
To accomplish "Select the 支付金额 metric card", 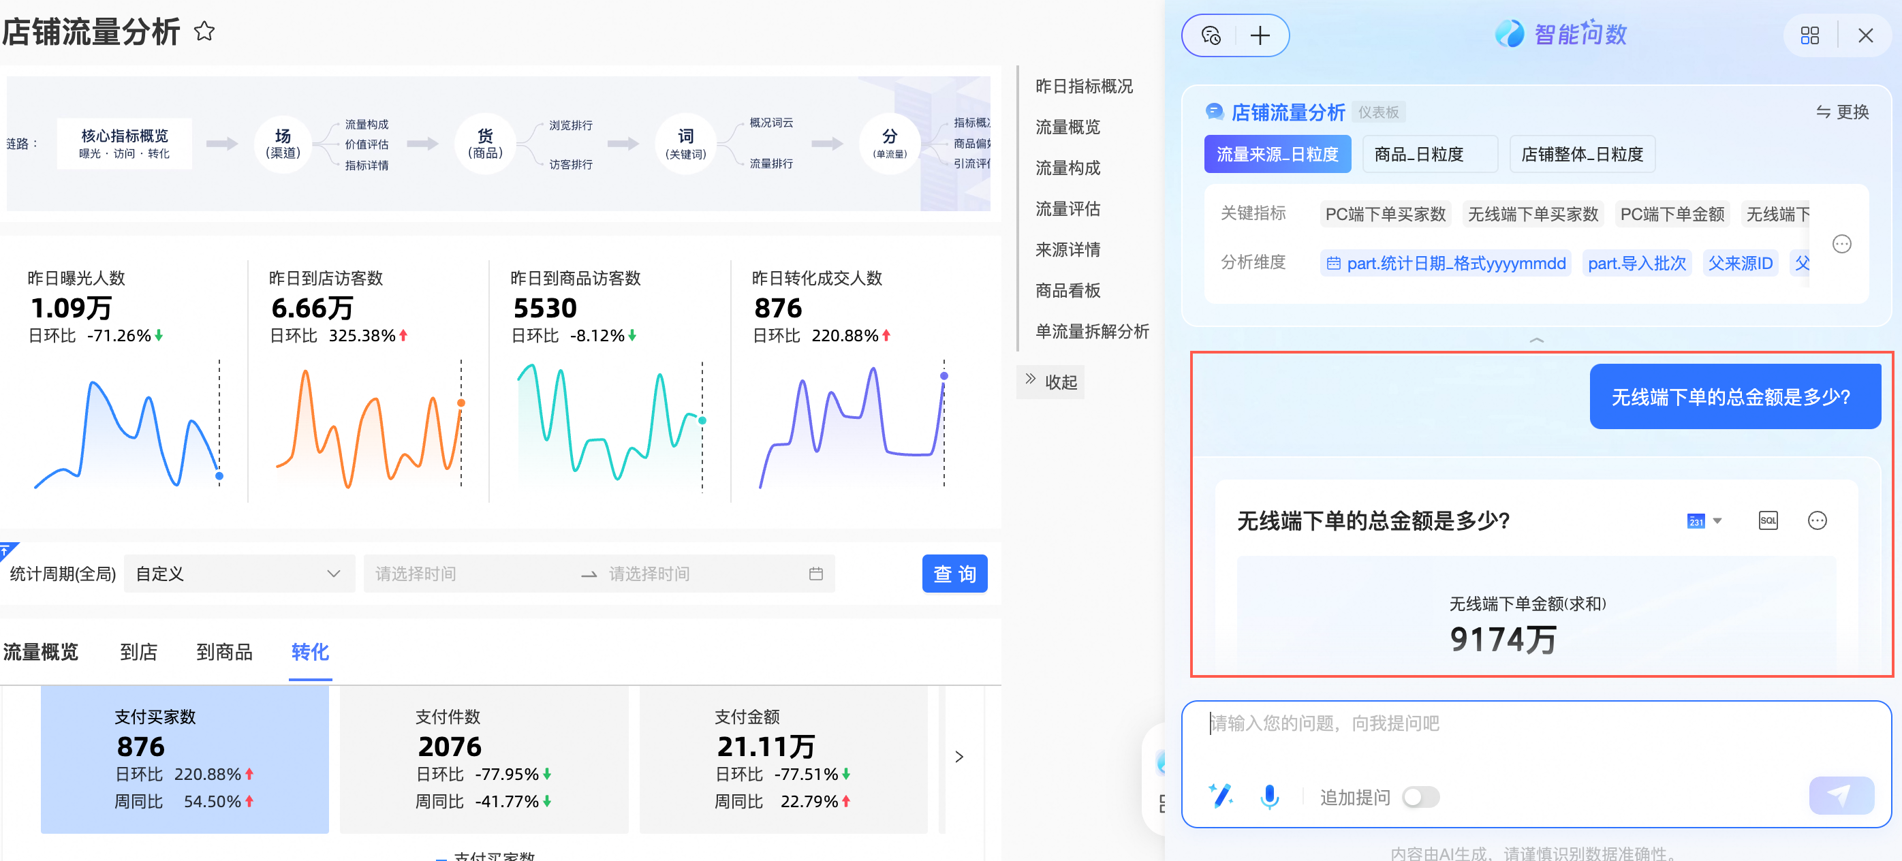I will [x=783, y=759].
